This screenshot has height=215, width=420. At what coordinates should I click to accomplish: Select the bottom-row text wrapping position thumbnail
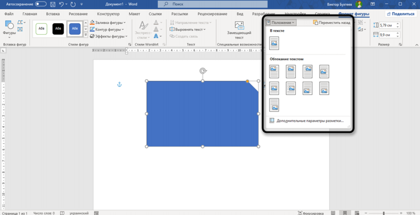(x=274, y=105)
